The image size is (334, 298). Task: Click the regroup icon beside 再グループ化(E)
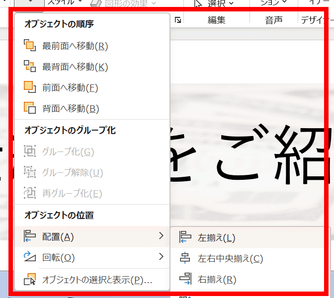pos(30,193)
